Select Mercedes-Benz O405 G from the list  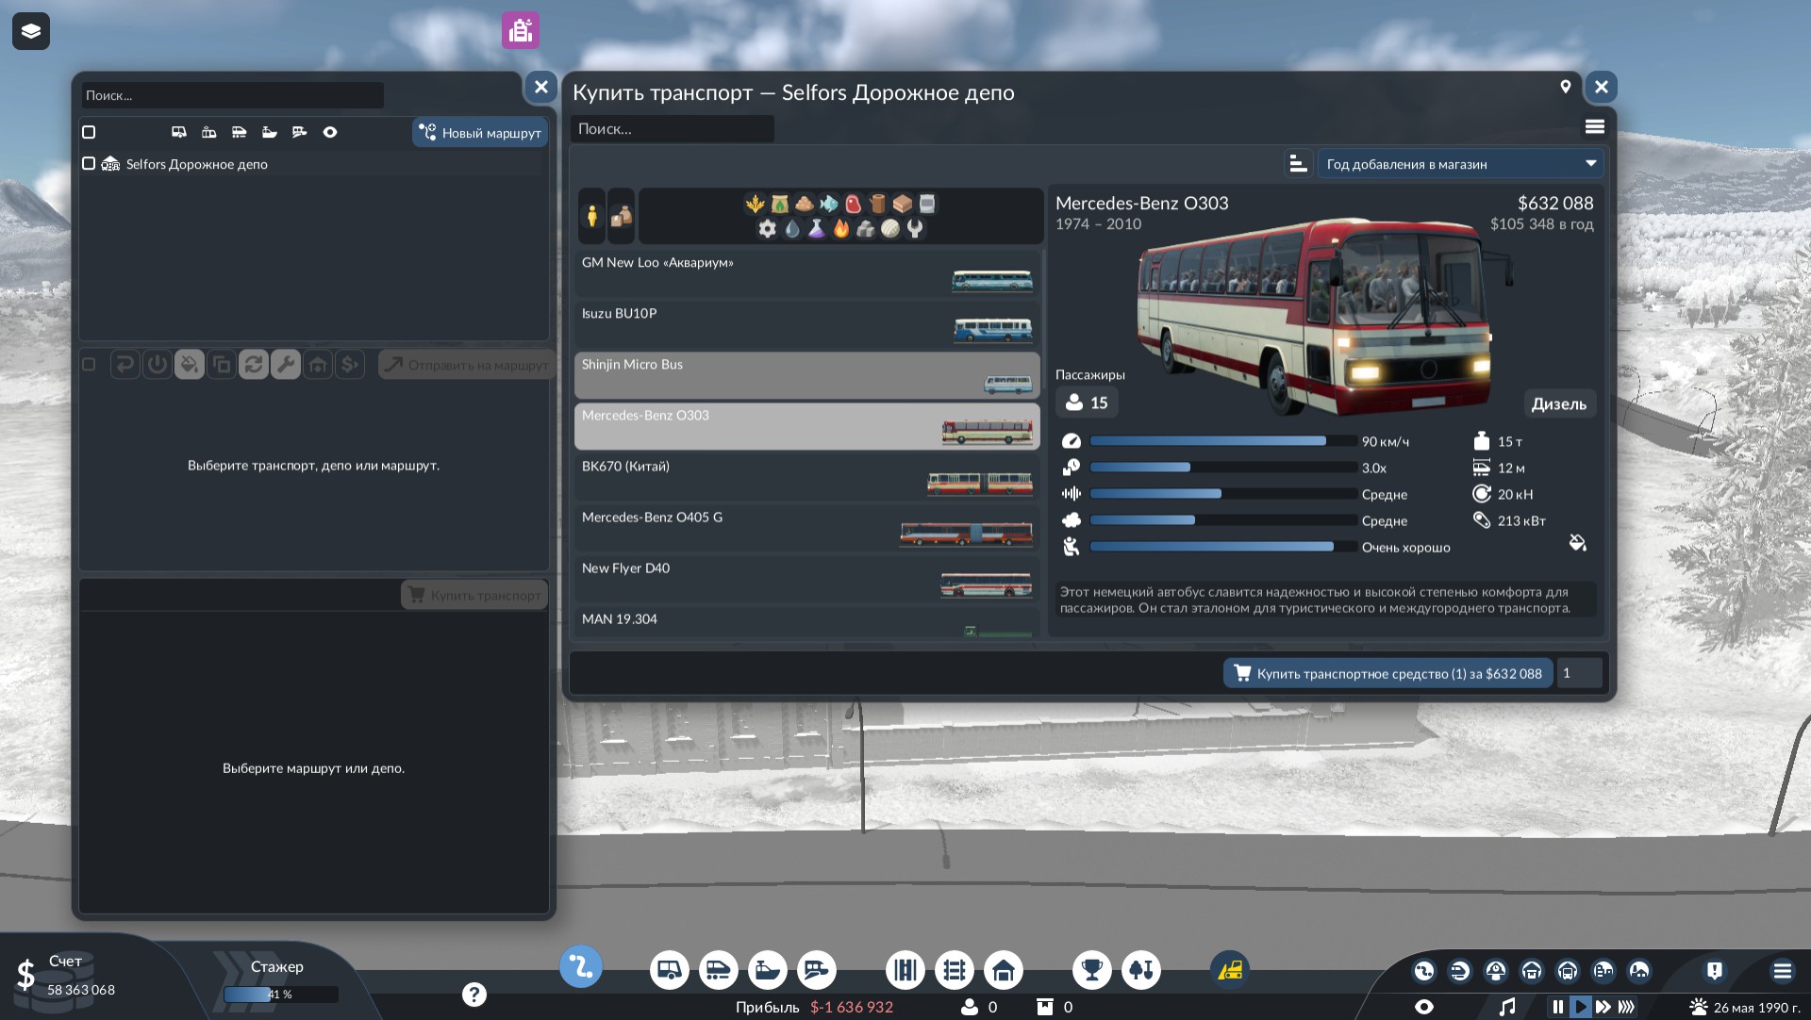pos(807,528)
